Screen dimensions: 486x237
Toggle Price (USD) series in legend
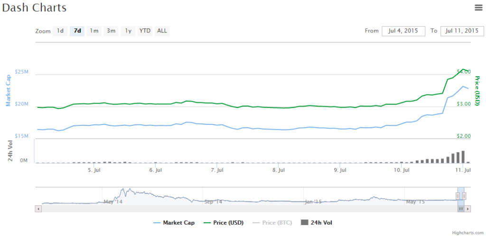[x=224, y=223]
